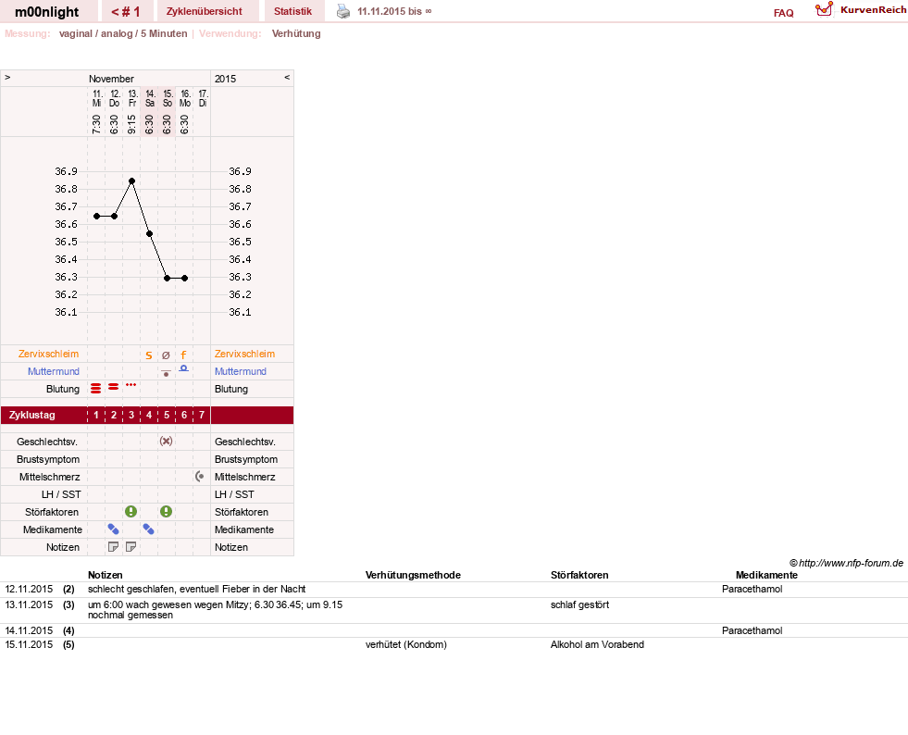Click the right Muttermund label
The height and width of the screenshot is (735, 908).
tap(241, 371)
